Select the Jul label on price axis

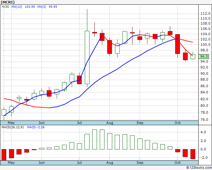[79, 123]
